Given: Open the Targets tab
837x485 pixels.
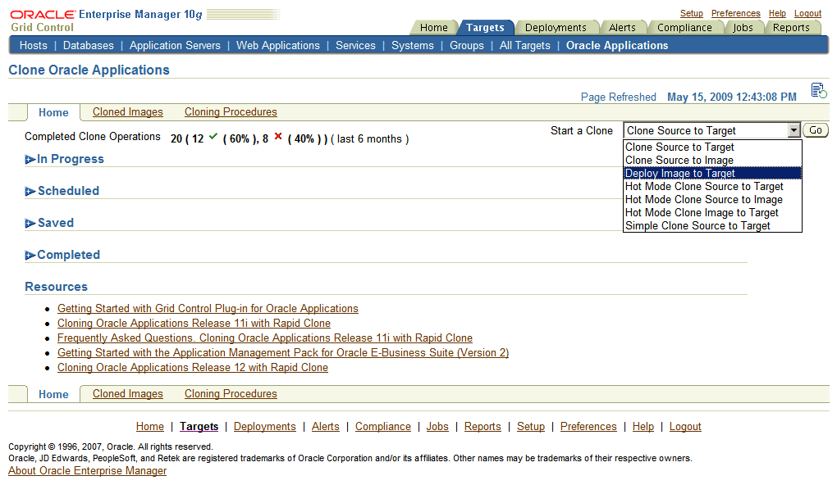Looking at the screenshot, I should (x=485, y=28).
